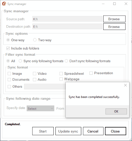The width and height of the screenshot is (132, 141).
Task: Check the Audio format checkbox
Action: pyautogui.click(x=35, y=79)
